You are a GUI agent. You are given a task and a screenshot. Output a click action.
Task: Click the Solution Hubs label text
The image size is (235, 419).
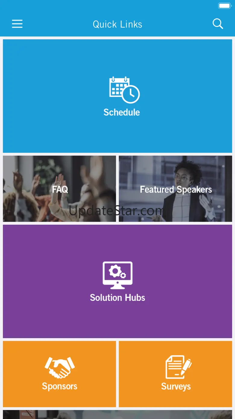[x=117, y=298]
